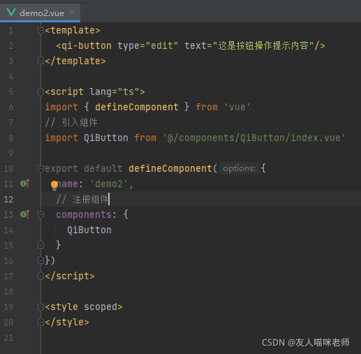The height and width of the screenshot is (354, 361).
Task: Collapse the components object at line 13
Action: (x=40, y=214)
